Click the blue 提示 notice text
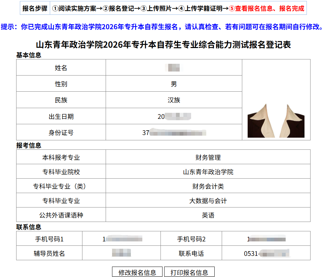This screenshot has width=323, height=277. pyautogui.click(x=161, y=27)
